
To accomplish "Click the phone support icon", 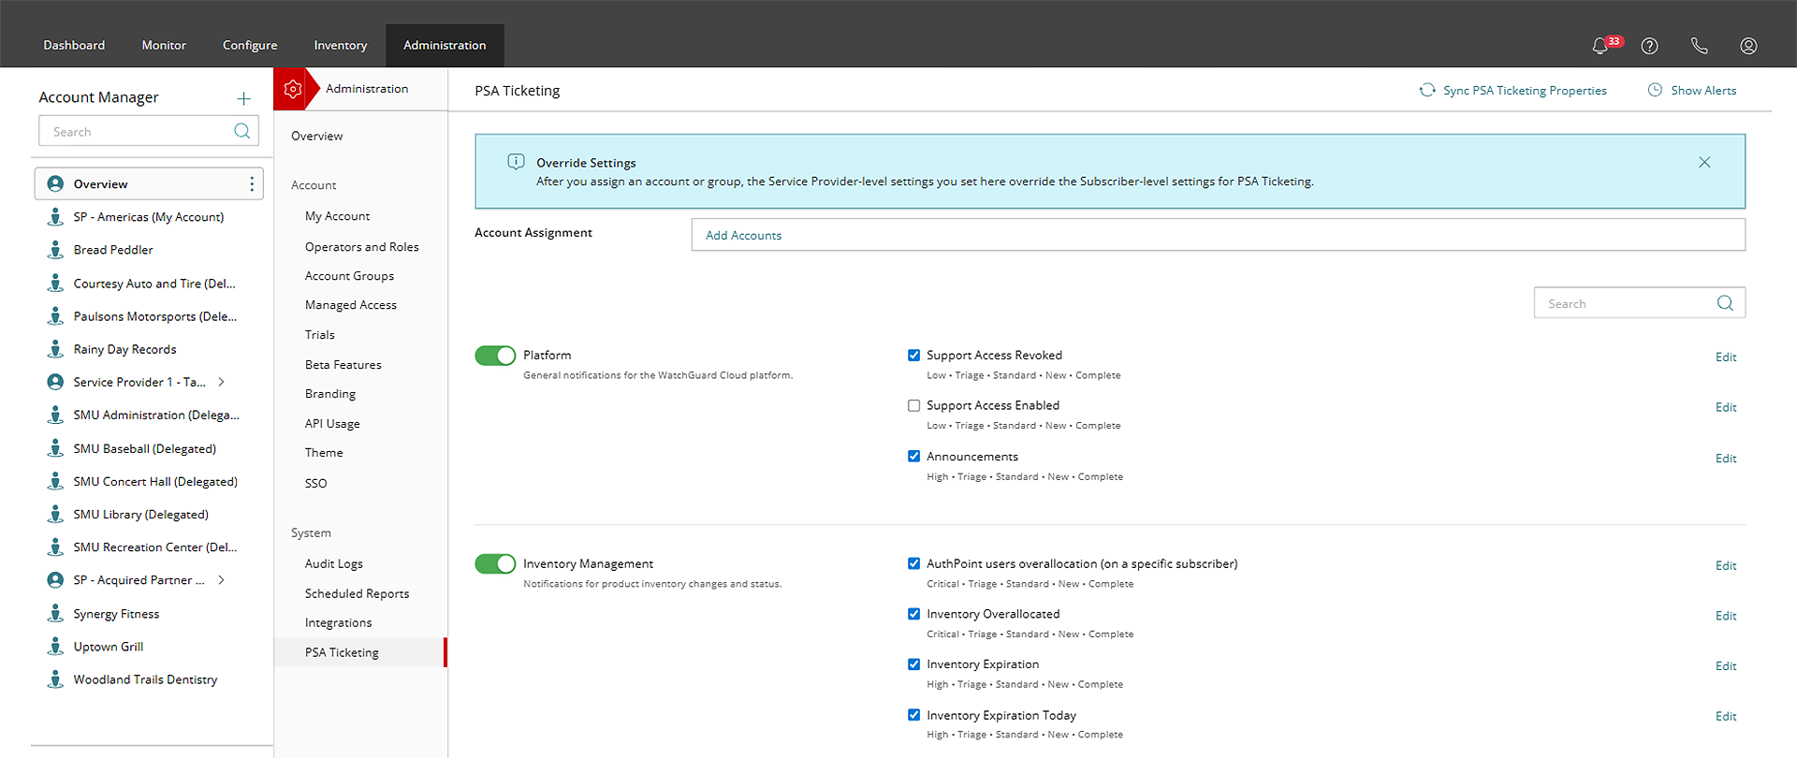I will pos(1699,46).
